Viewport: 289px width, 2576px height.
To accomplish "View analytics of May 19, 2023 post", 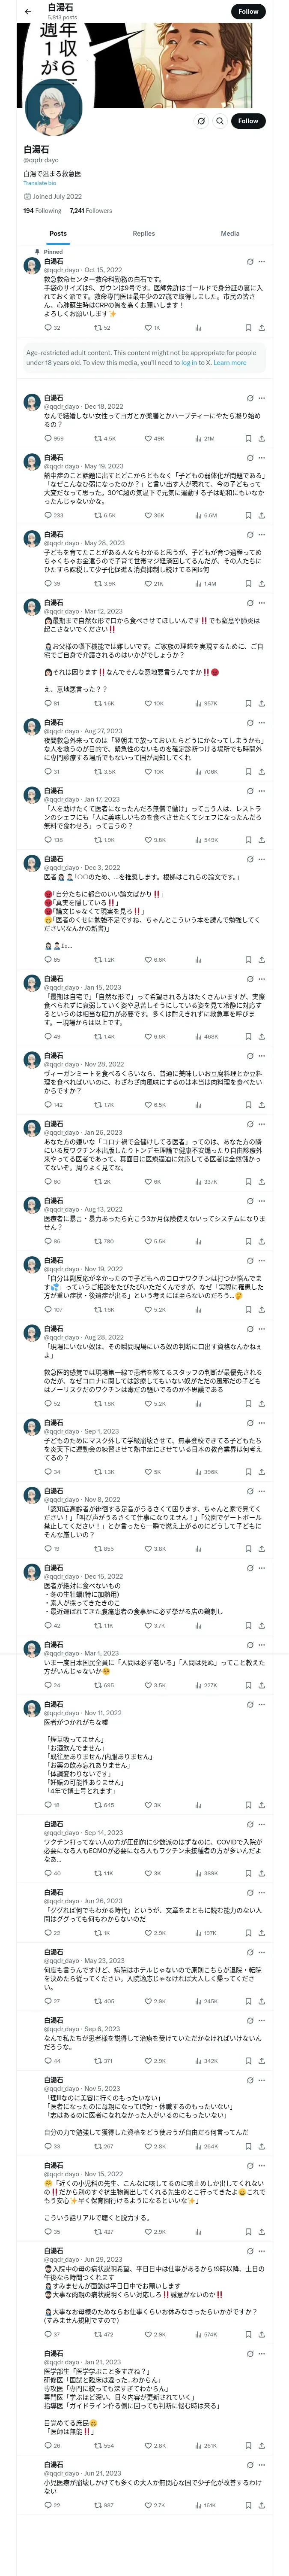I will pyautogui.click(x=200, y=515).
